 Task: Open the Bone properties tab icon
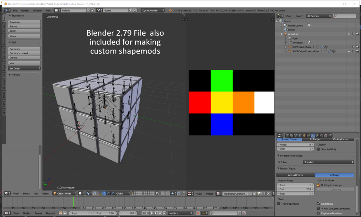[x=317, y=135]
